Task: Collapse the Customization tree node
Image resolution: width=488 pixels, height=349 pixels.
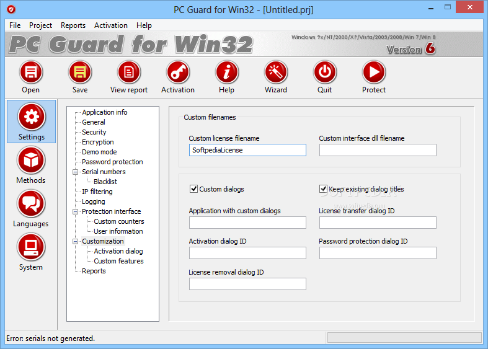Action: coord(75,241)
